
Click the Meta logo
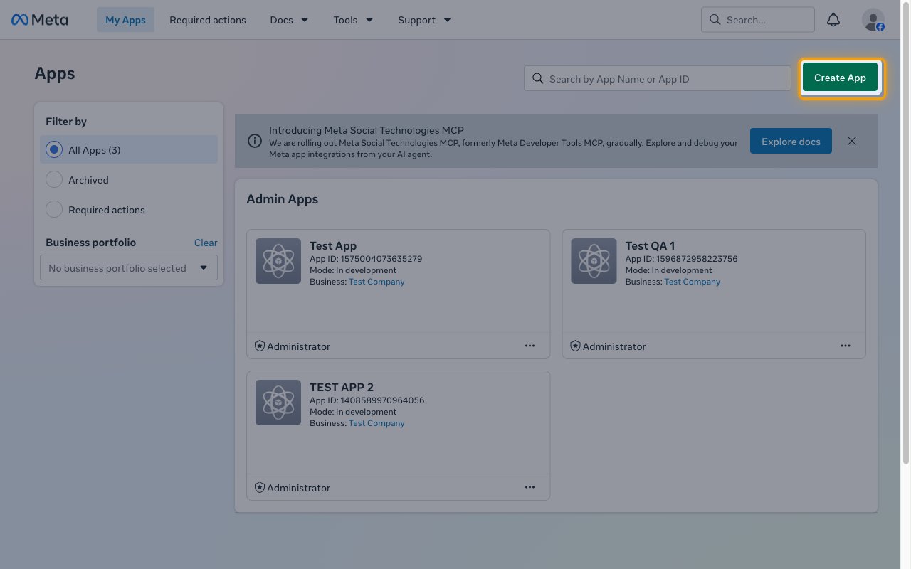pyautogui.click(x=40, y=20)
